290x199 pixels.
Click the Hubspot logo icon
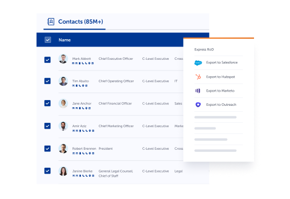198,77
